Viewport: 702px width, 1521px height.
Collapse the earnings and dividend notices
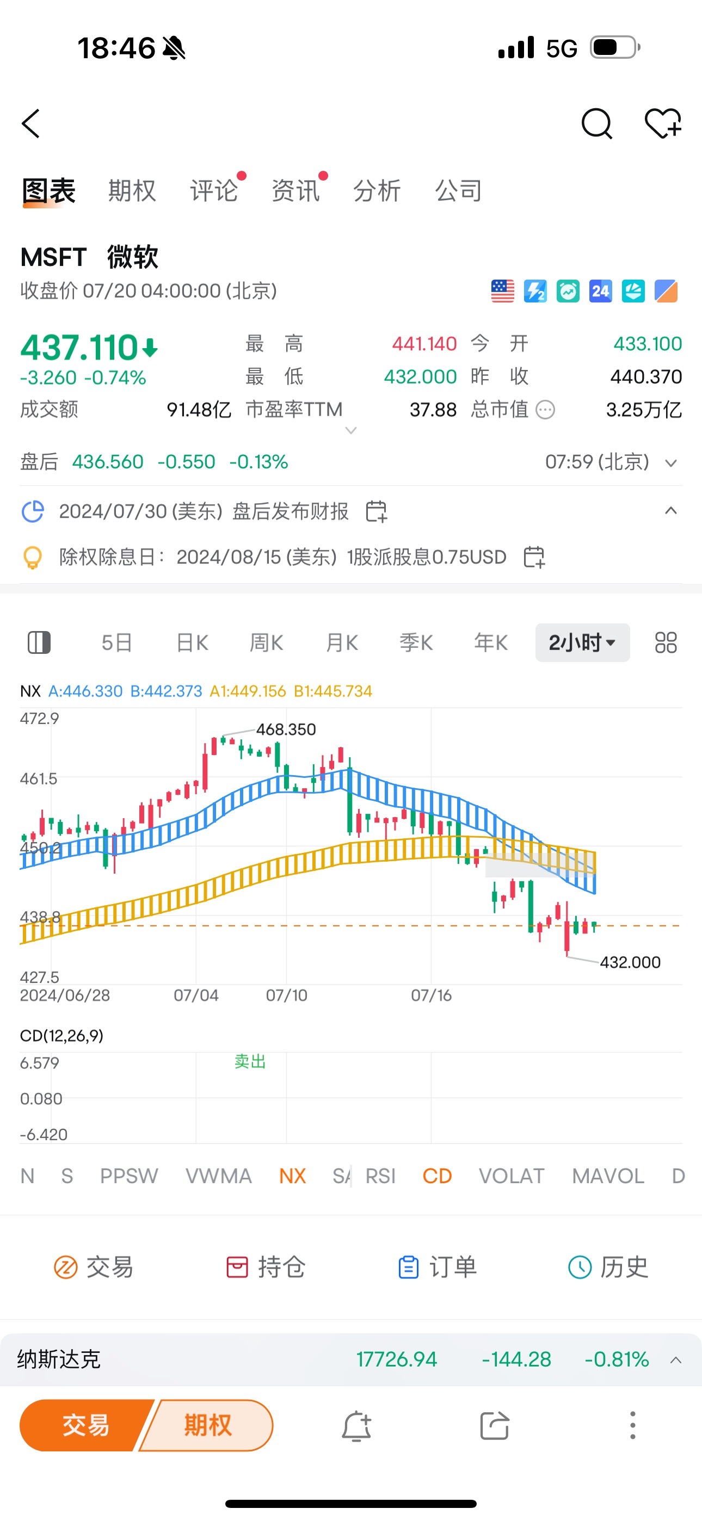click(x=670, y=511)
